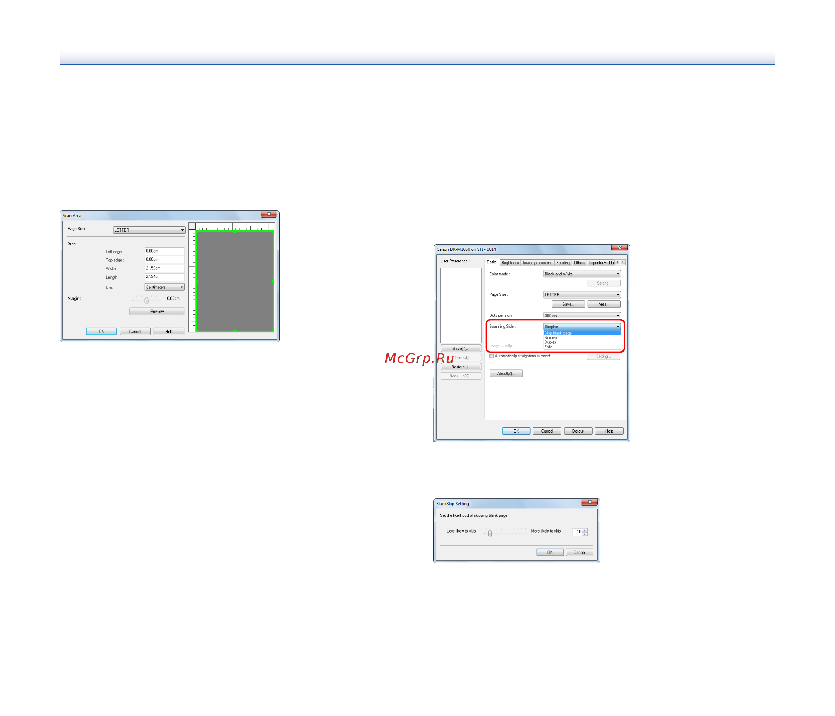Viewport: 835px width, 716px height.
Task: Open About(Z)... dialog
Action: click(506, 374)
